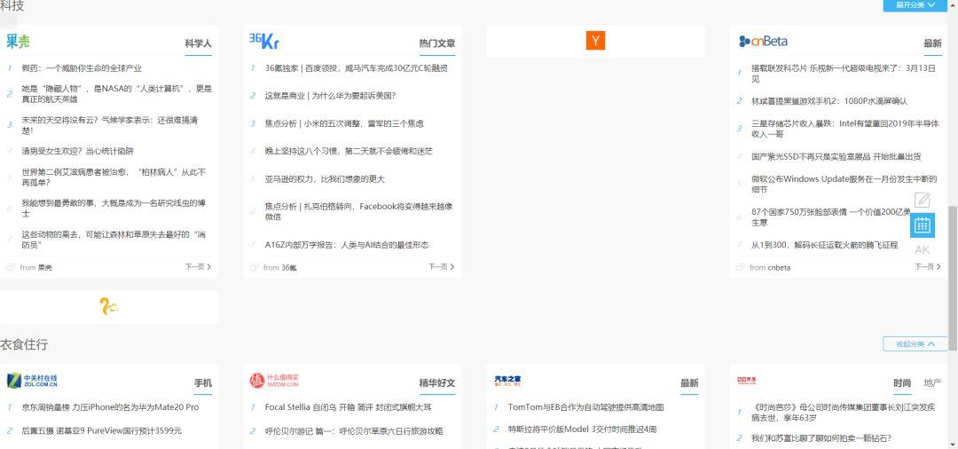Select the 最新 tab in 汽车之家 card
This screenshot has height=449, width=958.
(689, 383)
